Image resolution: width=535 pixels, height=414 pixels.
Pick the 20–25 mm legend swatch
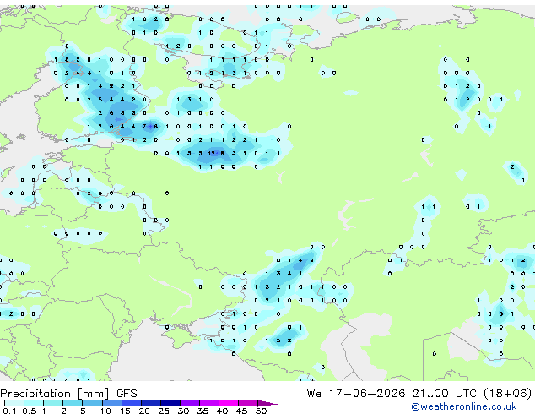(151, 403)
